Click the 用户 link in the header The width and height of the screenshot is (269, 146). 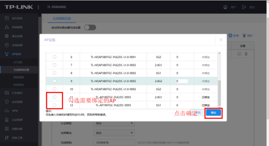[233, 7]
